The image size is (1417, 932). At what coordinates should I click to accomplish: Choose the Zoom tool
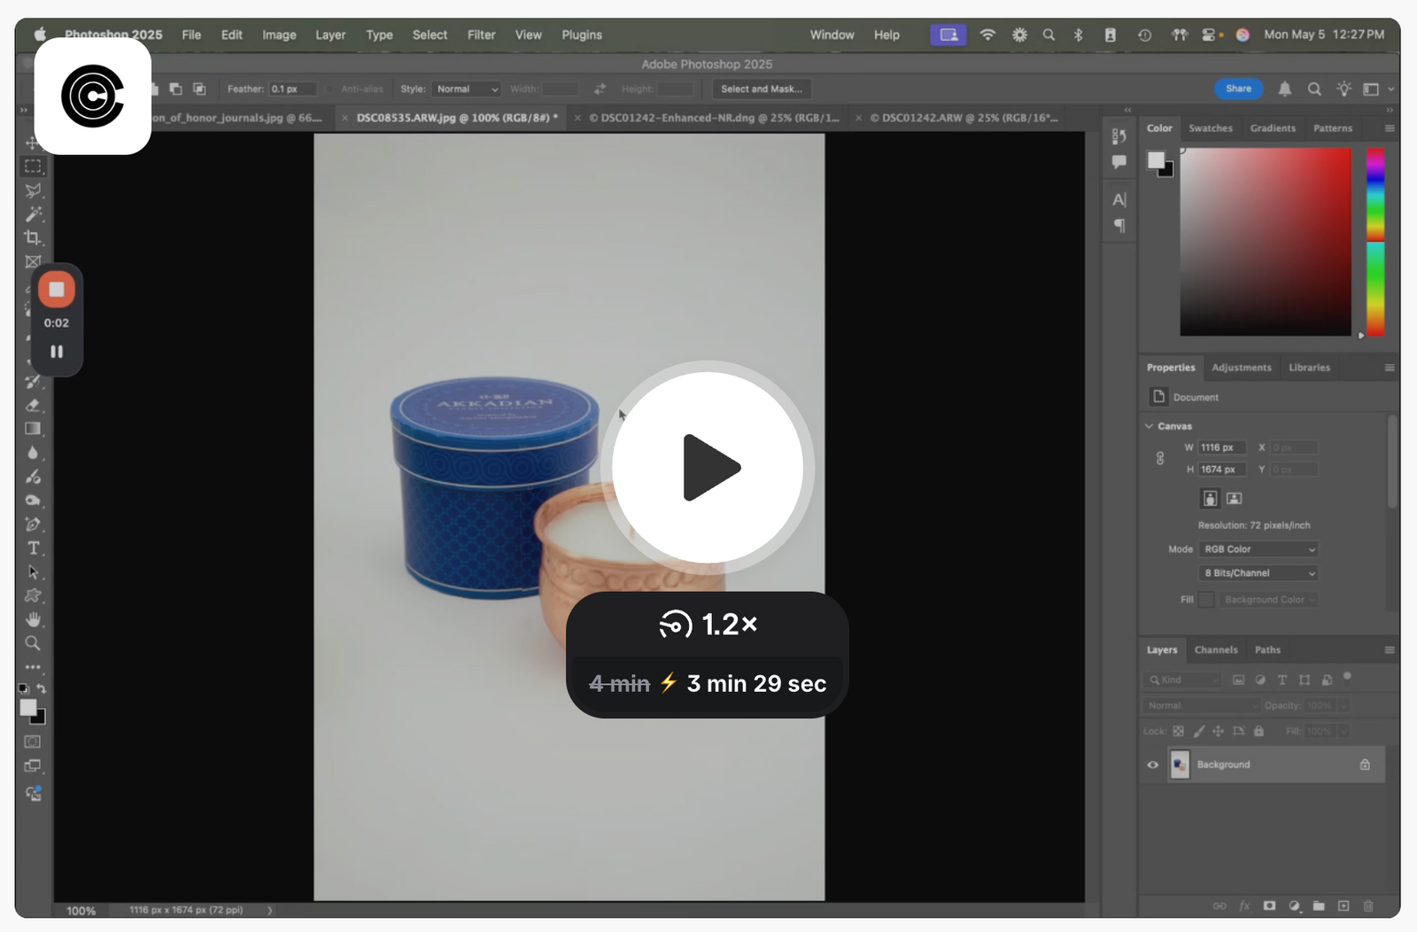[x=33, y=643]
